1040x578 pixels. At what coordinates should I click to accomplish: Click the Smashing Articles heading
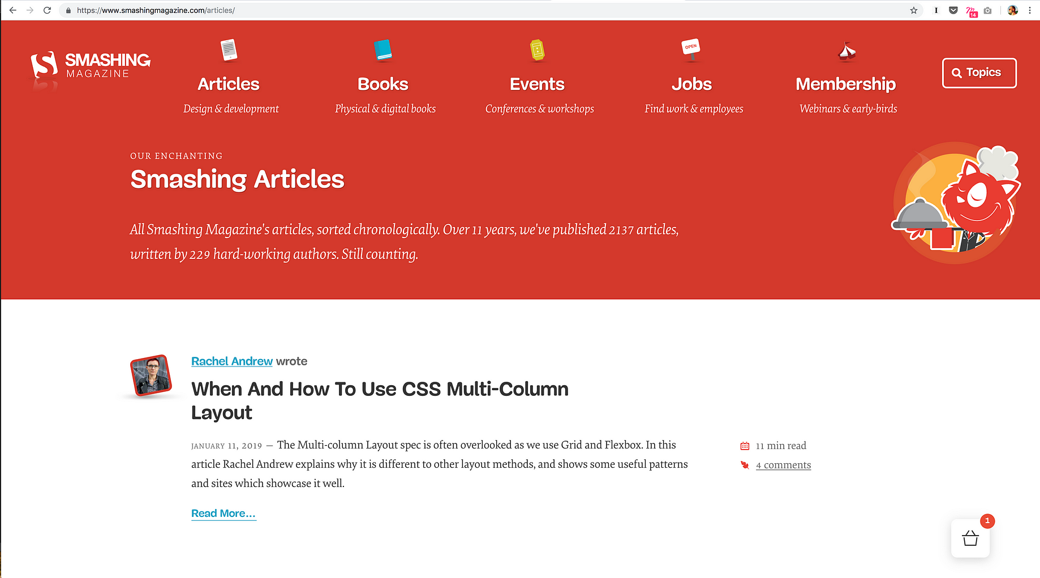click(x=237, y=179)
